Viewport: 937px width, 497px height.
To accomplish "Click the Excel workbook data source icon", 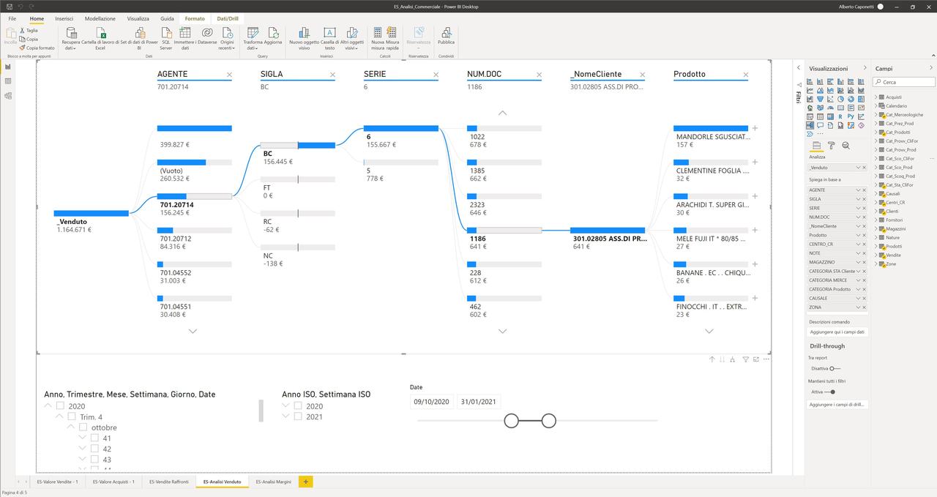I will [x=102, y=34].
